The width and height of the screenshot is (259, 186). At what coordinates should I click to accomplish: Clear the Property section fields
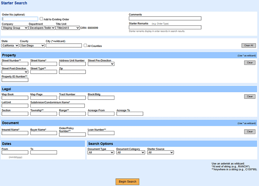(249, 63)
